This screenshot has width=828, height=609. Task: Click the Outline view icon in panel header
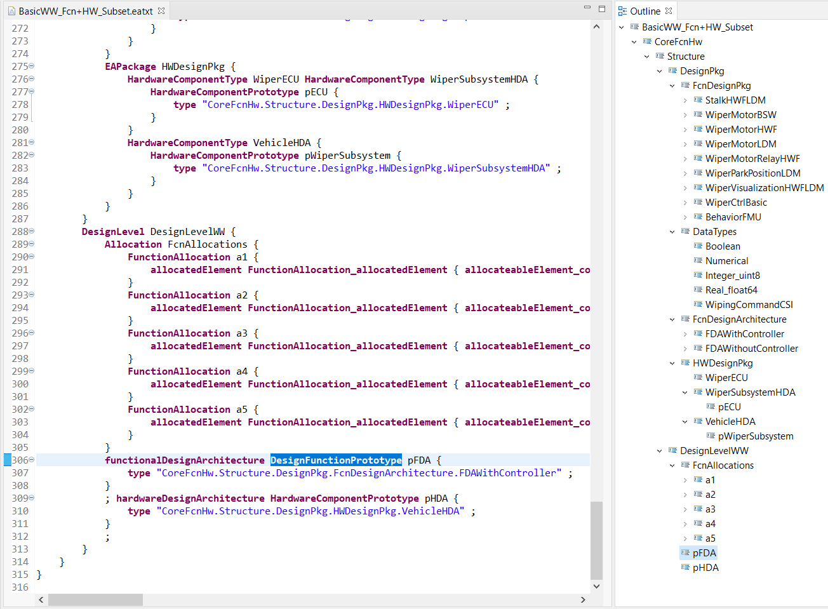pyautogui.click(x=622, y=11)
